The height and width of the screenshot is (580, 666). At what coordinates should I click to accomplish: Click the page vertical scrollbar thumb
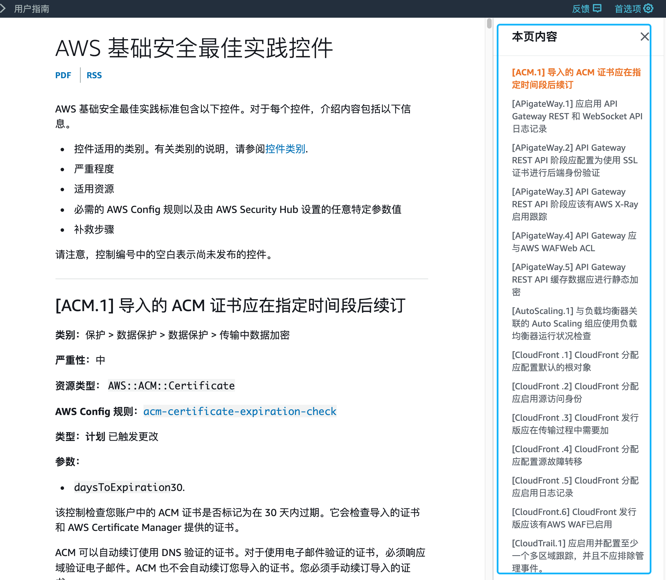489,24
